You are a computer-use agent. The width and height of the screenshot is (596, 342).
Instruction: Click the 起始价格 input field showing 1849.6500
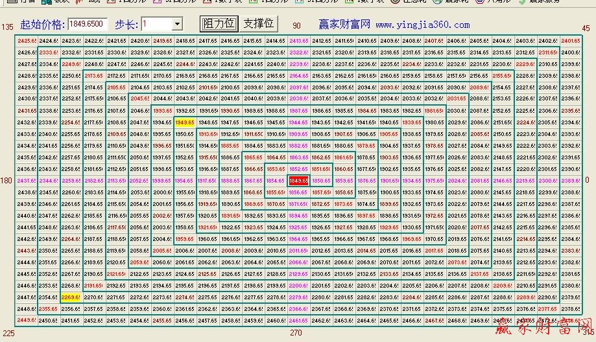[x=88, y=25]
